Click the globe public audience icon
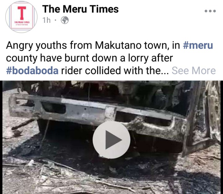Viewport: 223px width, 194px height. tap(65, 20)
